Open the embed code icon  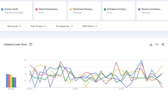(x=157, y=44)
